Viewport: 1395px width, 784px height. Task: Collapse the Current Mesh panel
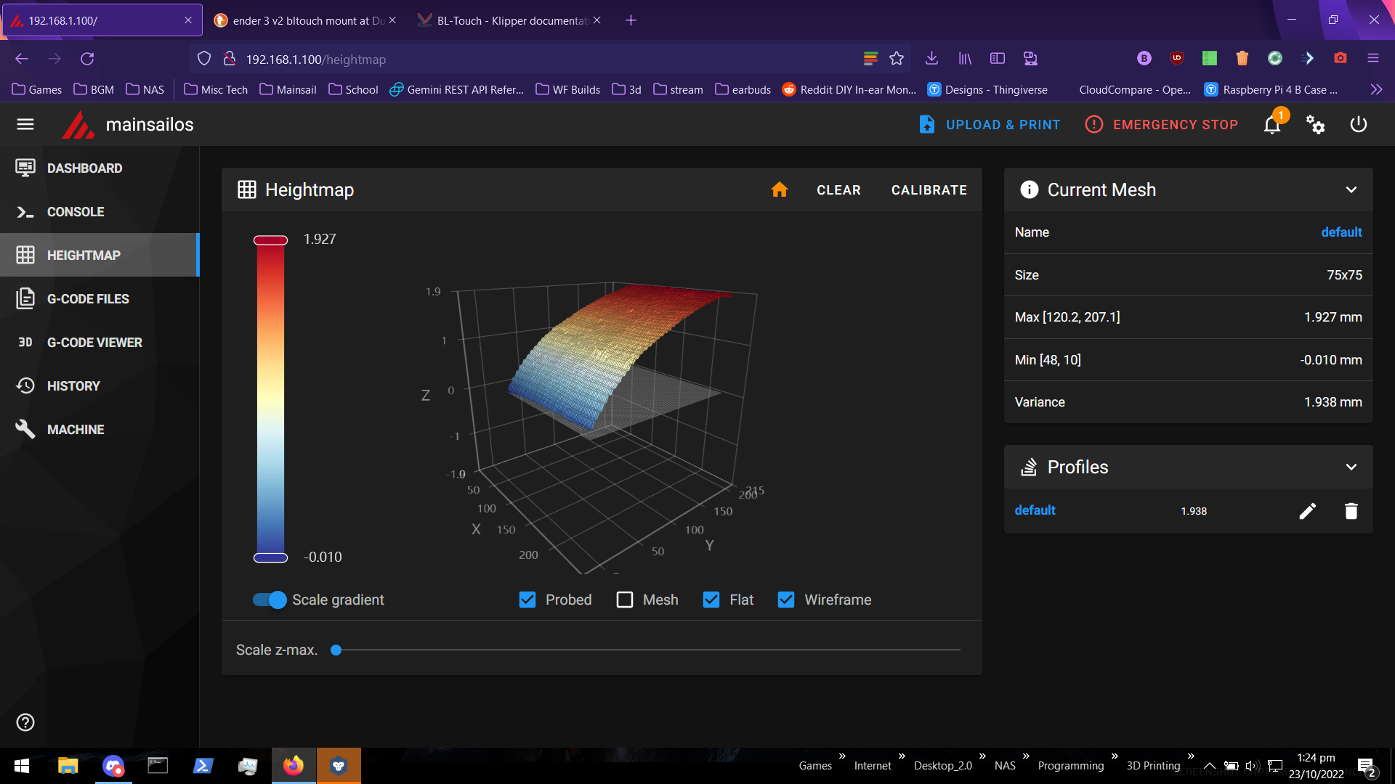(1351, 189)
